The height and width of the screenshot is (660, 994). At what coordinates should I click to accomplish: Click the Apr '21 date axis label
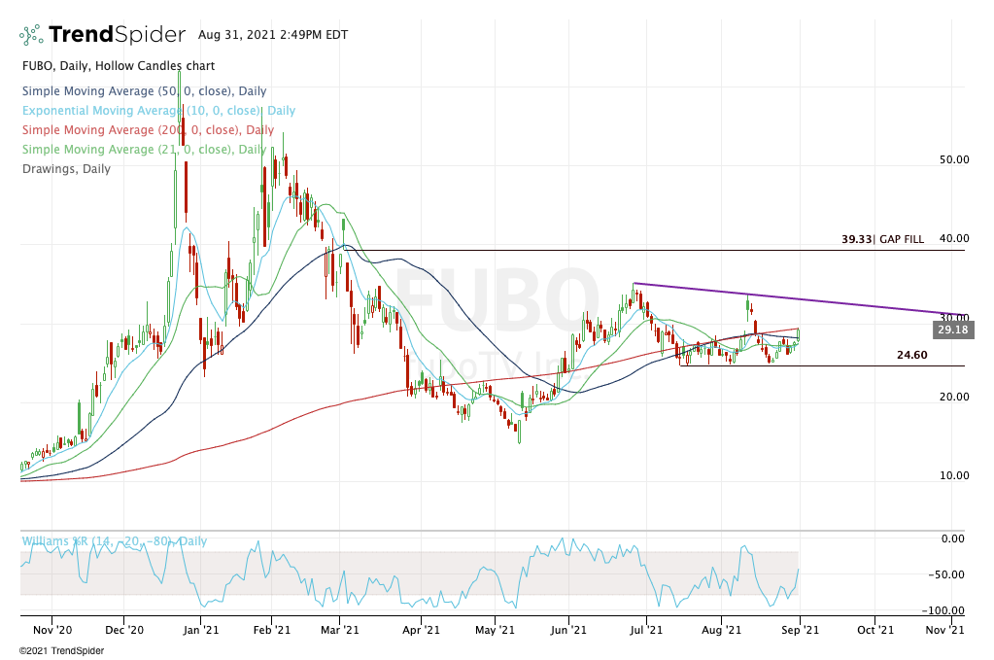coord(421,630)
